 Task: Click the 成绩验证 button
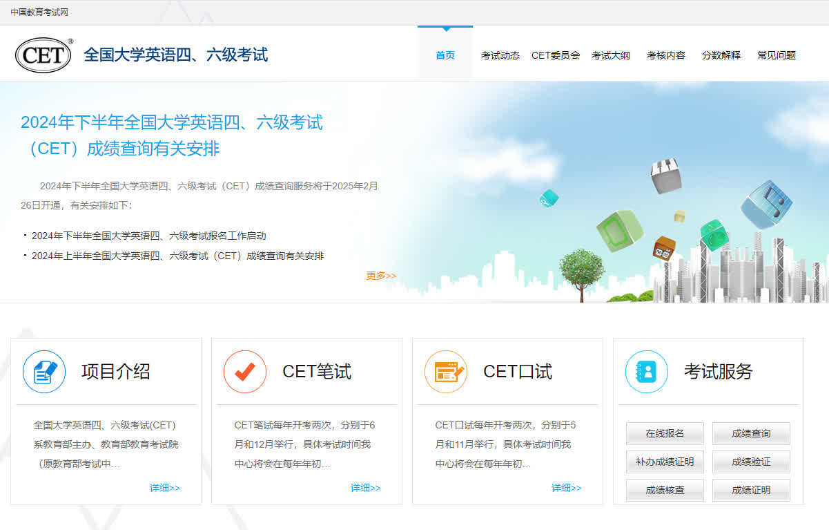pyautogui.click(x=751, y=462)
